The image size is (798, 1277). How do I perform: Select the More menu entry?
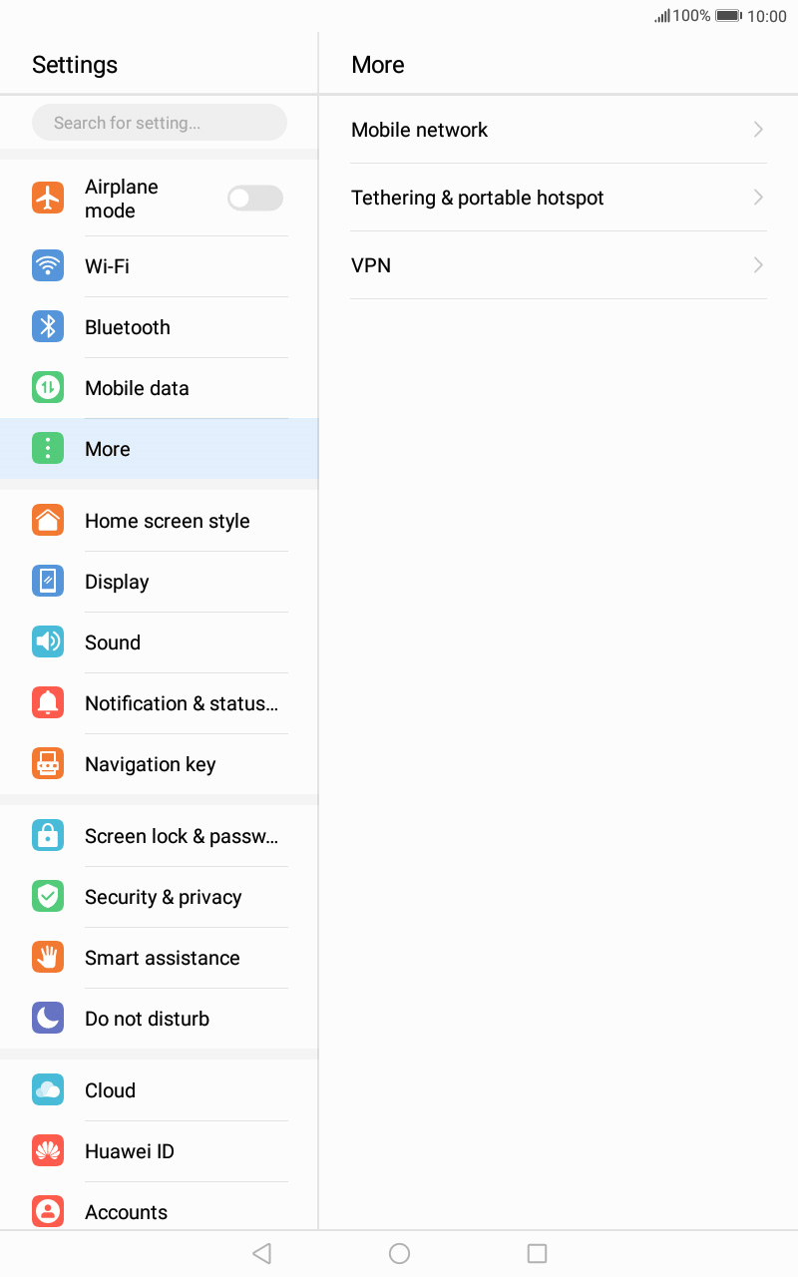point(160,449)
